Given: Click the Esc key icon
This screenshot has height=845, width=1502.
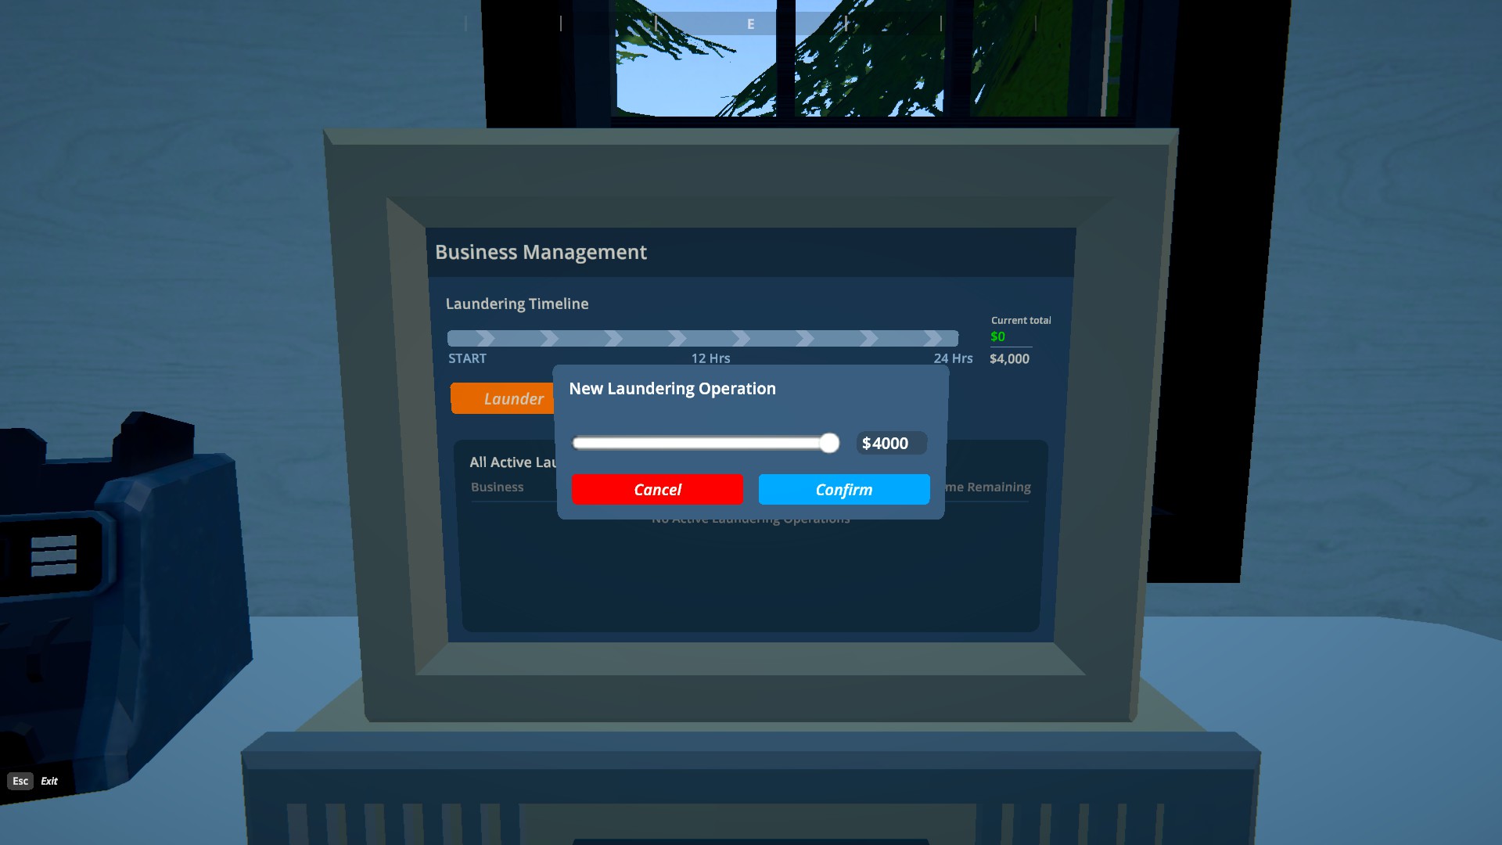Looking at the screenshot, I should (20, 781).
